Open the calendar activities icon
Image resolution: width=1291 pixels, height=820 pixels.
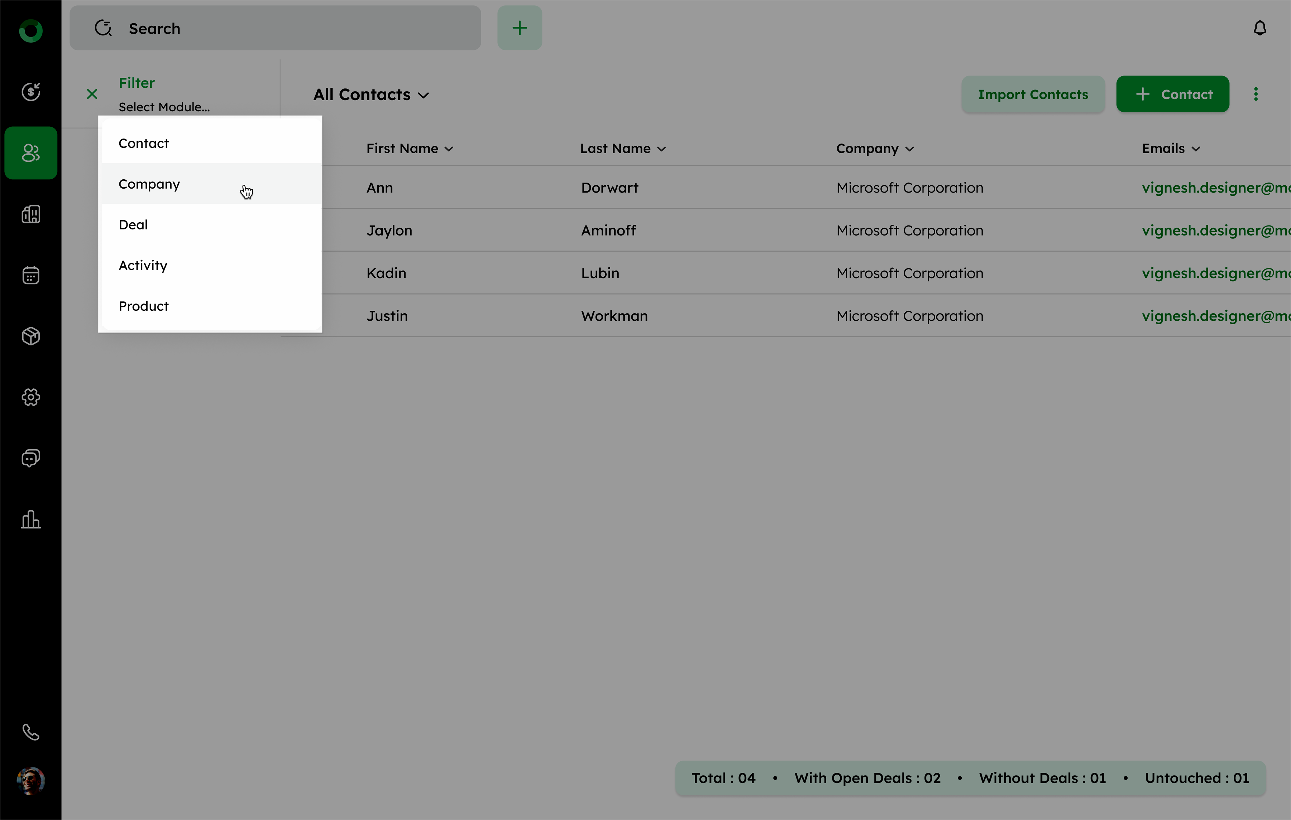point(30,275)
